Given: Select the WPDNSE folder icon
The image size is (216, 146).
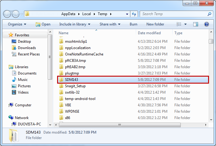Looking at the screenshot, I should point(61,111).
